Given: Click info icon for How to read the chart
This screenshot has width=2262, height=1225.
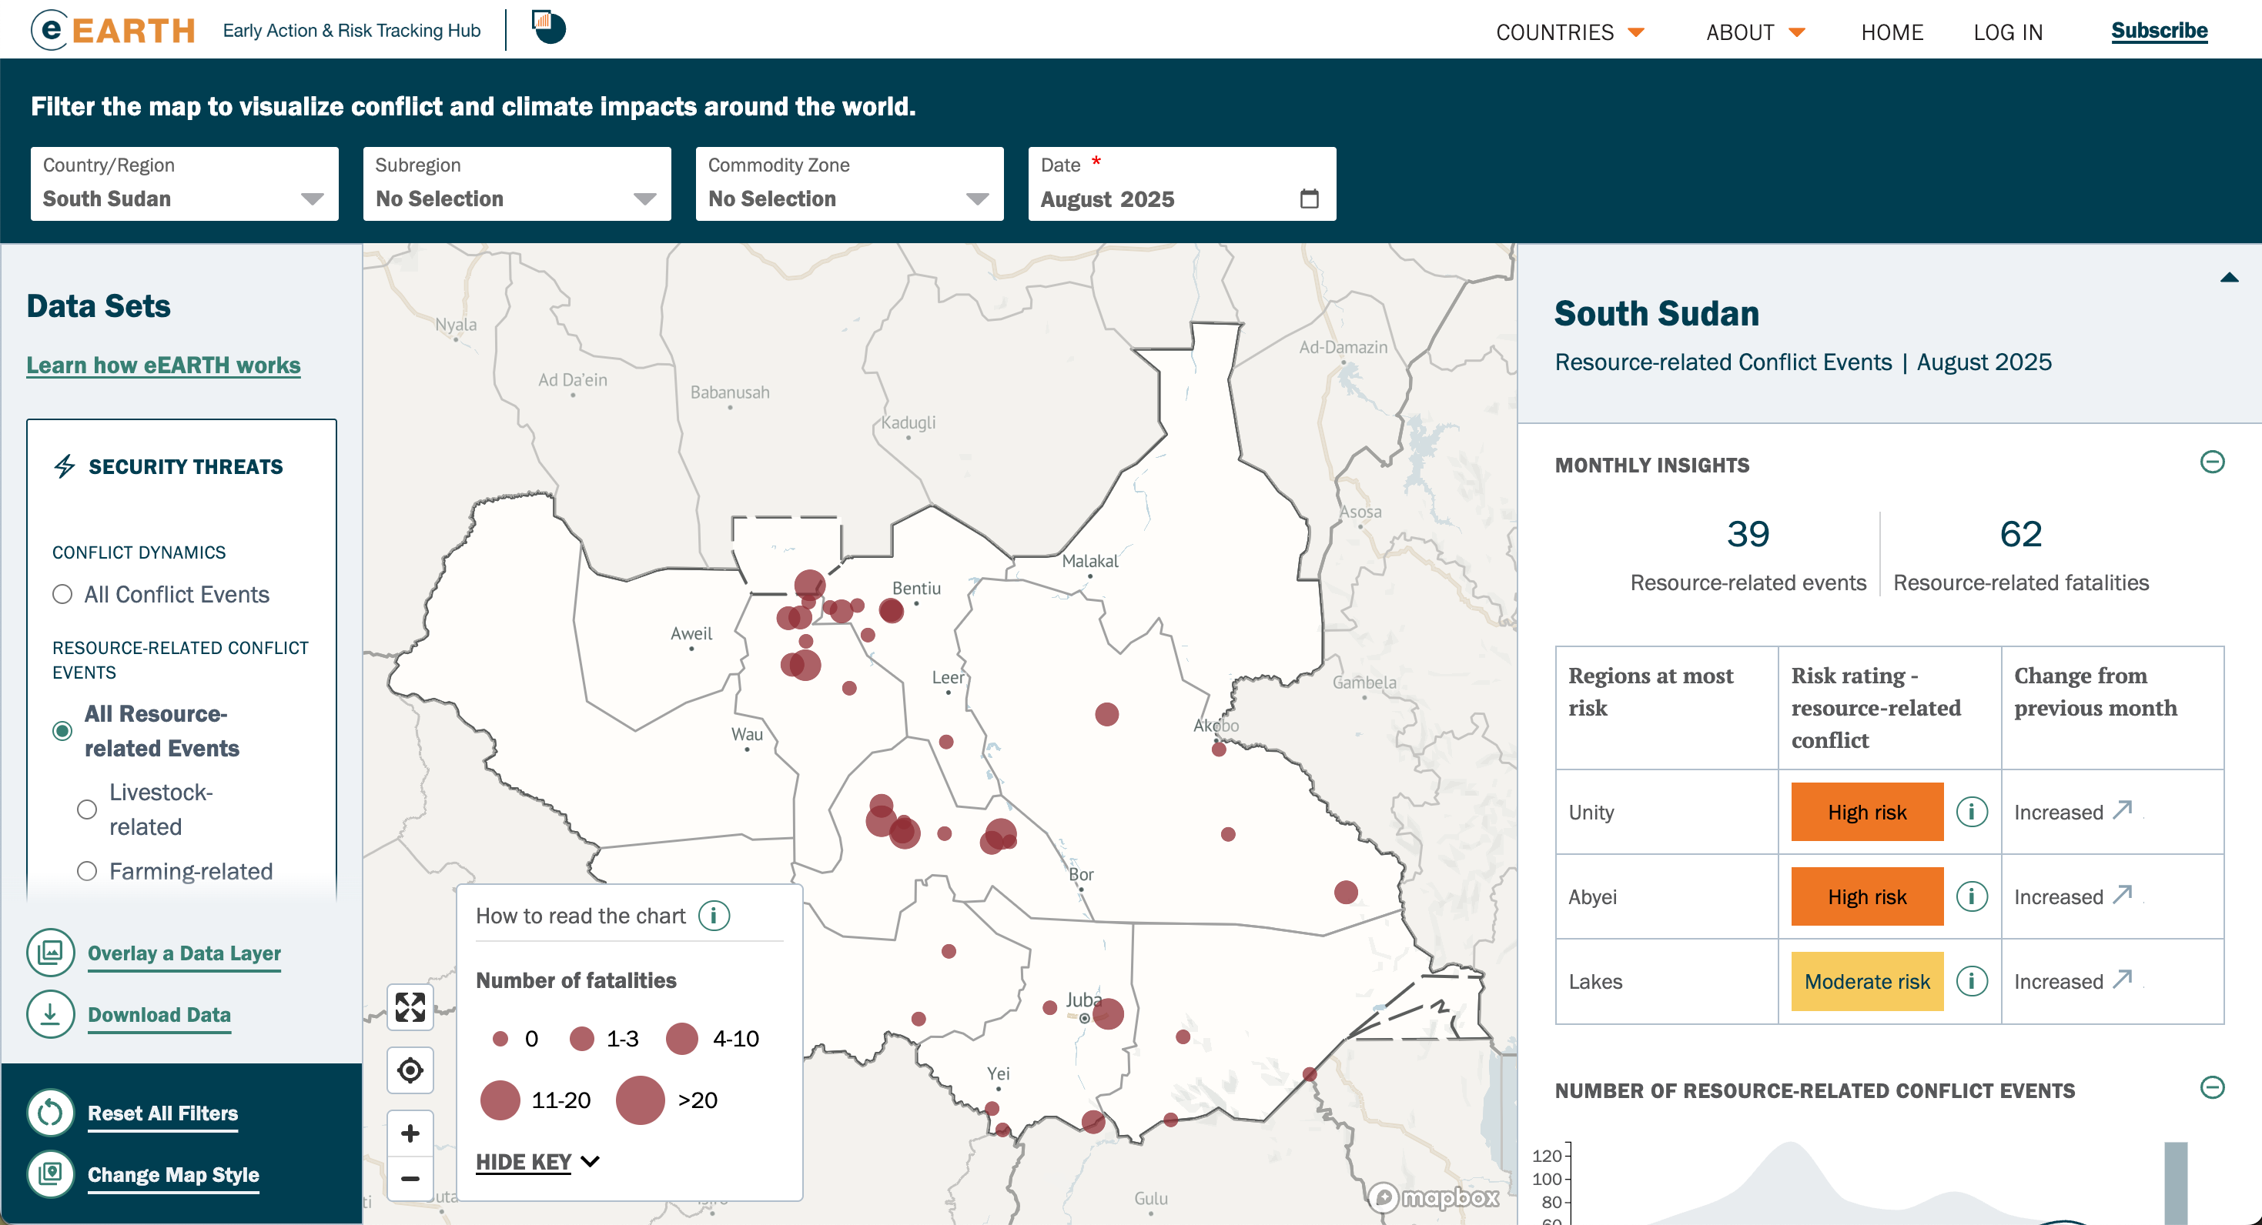Looking at the screenshot, I should (x=714, y=916).
